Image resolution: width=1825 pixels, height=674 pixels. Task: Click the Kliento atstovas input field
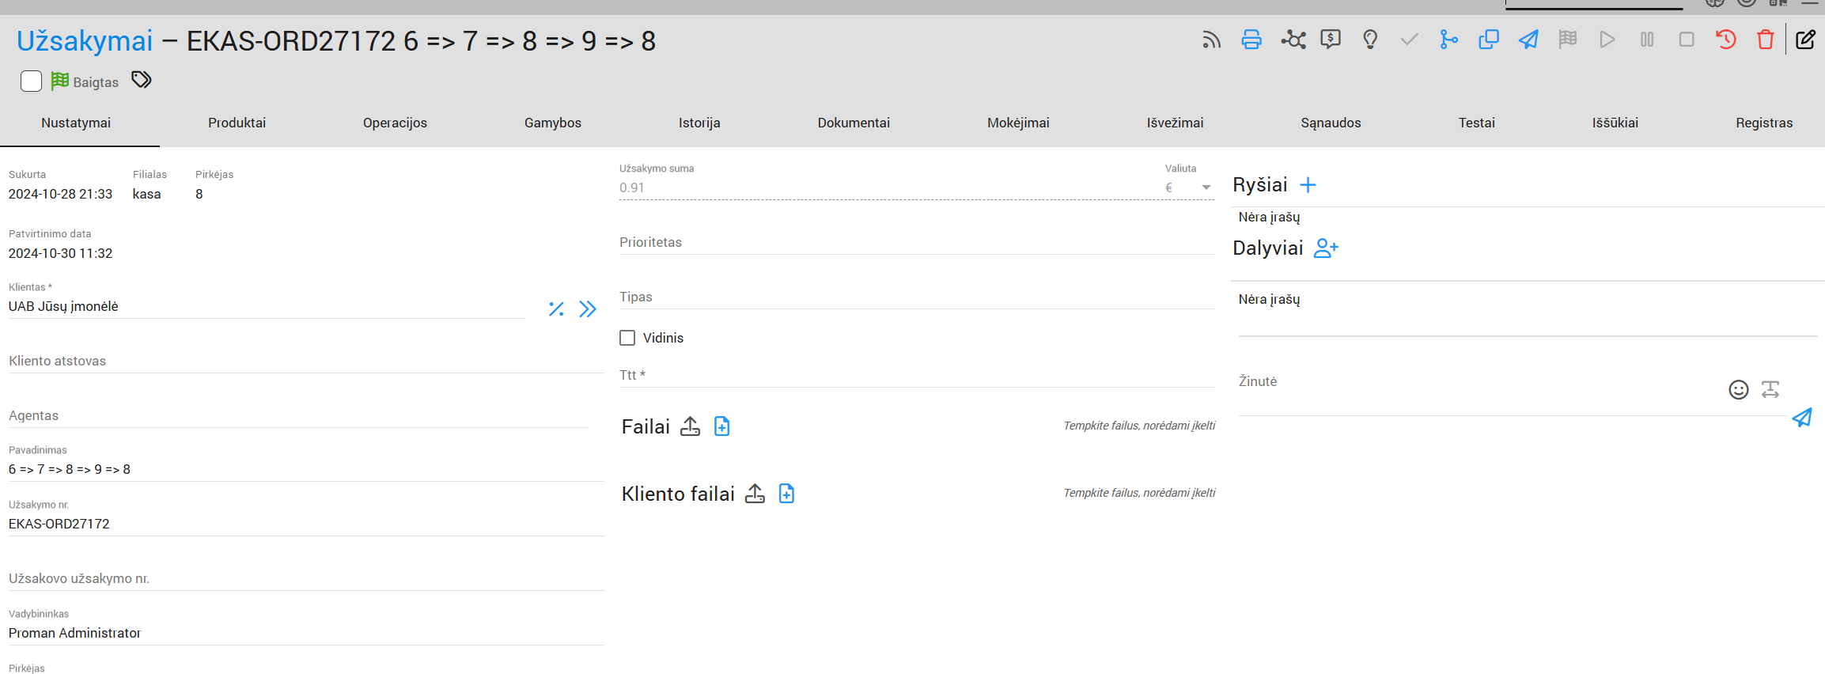(x=305, y=362)
